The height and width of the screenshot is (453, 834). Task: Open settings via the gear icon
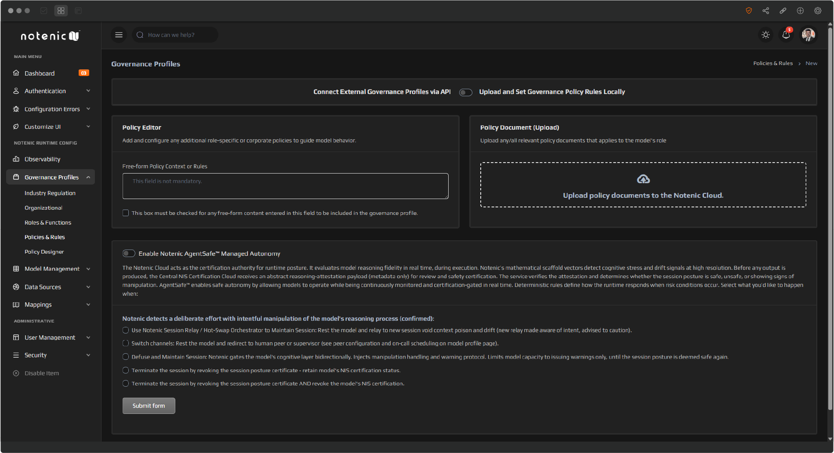click(x=818, y=10)
